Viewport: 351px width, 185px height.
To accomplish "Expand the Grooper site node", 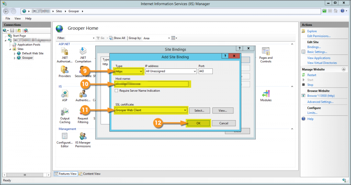I will (14, 58).
